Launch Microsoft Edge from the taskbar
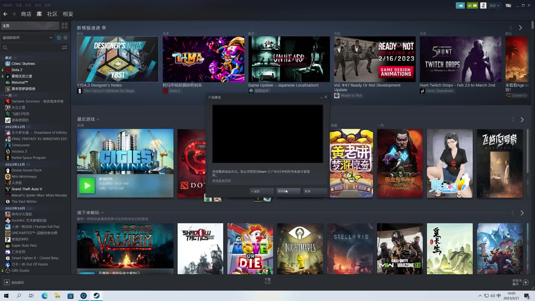The image size is (535, 301). 45,296
